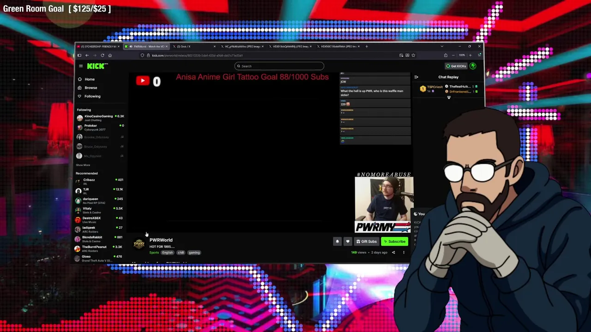591x332 pixels.
Task: Click the share icon beside views
Action: (393, 252)
